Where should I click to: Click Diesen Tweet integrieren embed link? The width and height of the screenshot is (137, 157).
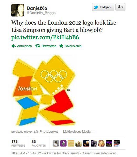tap(99, 153)
